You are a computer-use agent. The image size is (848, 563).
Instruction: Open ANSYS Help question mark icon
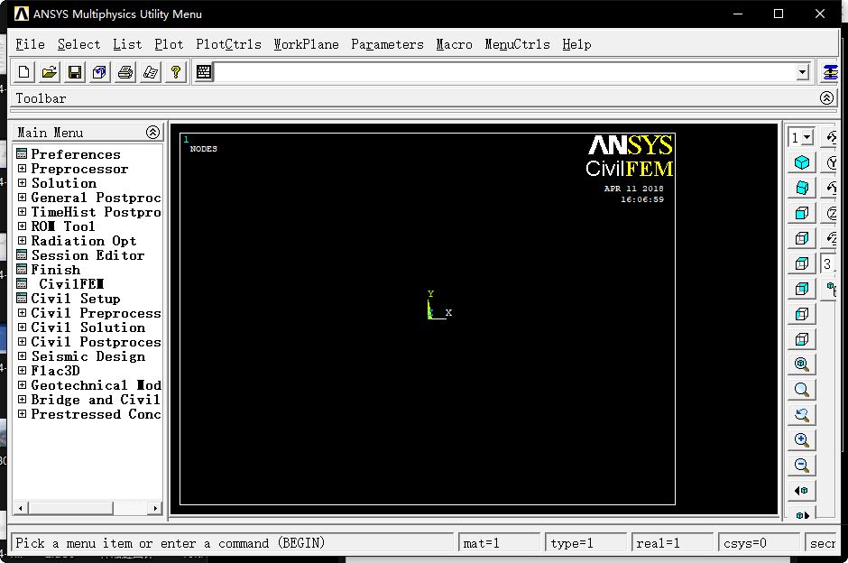click(176, 72)
